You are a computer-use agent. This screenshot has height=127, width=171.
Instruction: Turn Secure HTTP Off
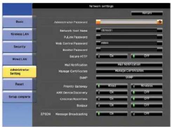click(x=146, y=56)
